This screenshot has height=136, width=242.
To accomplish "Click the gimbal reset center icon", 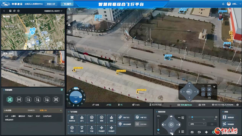I will pyautogui.click(x=171, y=125).
